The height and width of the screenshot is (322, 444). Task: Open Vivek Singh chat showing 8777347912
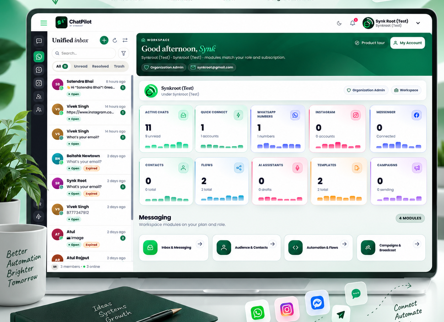[x=89, y=213]
